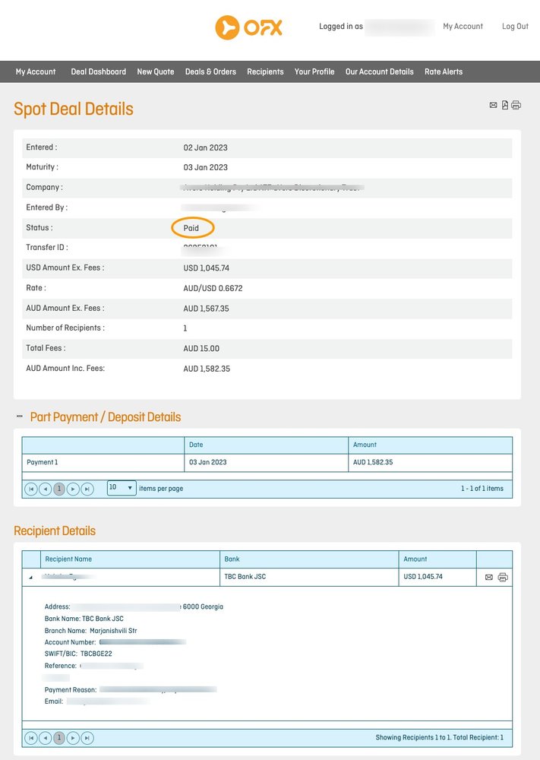The height and width of the screenshot is (760, 540).
Task: Click the AUD 15.00 total fees value
Action: [201, 349]
